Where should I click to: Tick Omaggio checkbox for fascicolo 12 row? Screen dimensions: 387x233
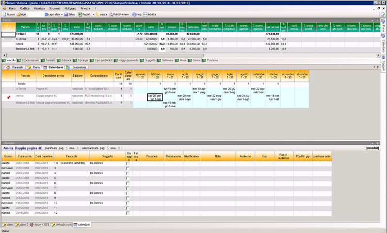(128, 212)
